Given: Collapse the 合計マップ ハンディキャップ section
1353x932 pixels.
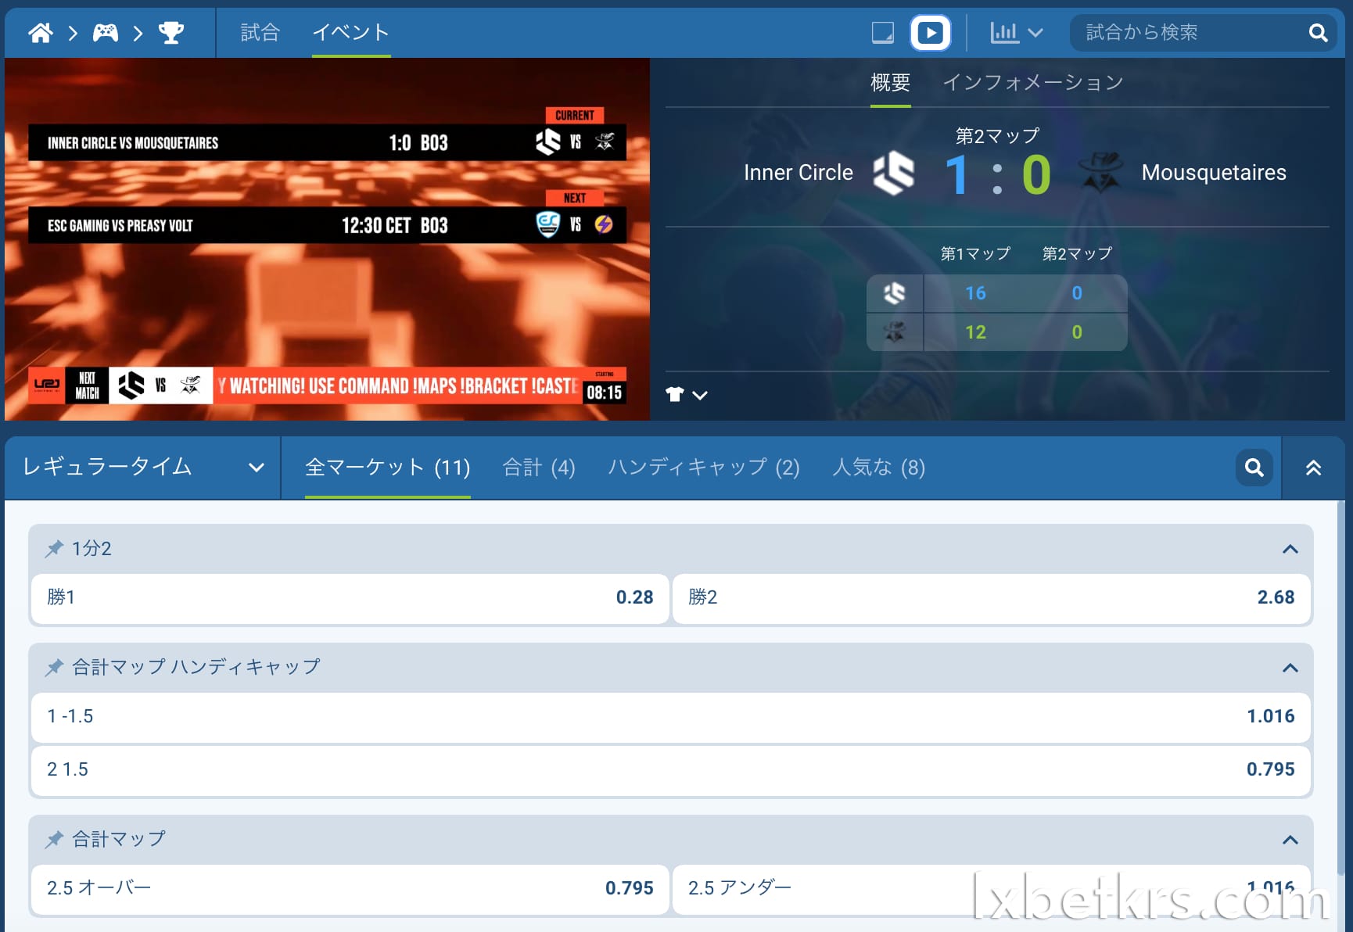Looking at the screenshot, I should [x=1290, y=668].
